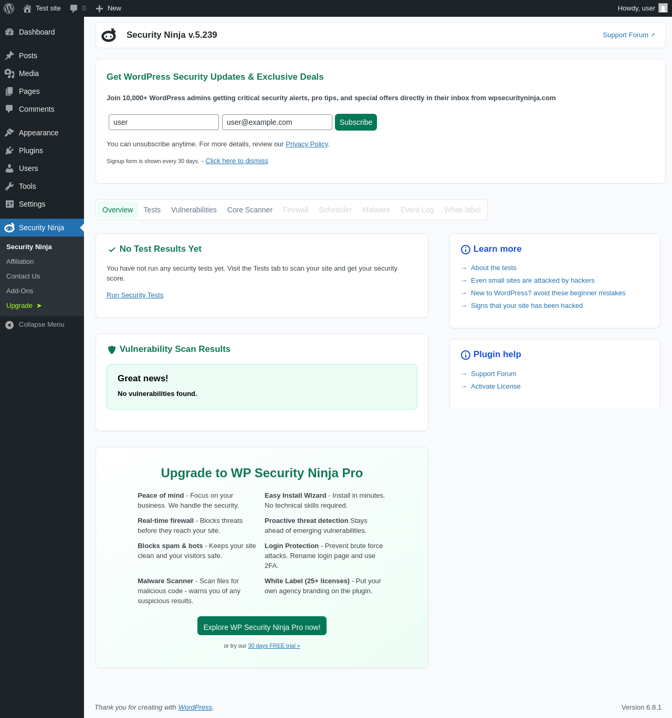Image resolution: width=672 pixels, height=718 pixels.
Task: Click the user avatar next to Howdy
Action: tap(663, 8)
